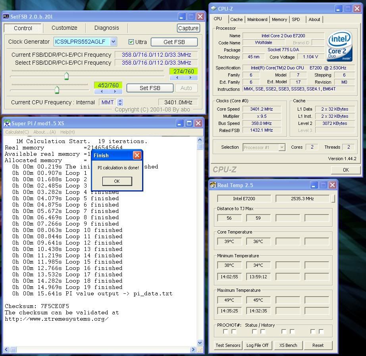This screenshot has width=366, height=356.
Task: Click the CPU-Z title bar icon
Action: [x=214, y=8]
